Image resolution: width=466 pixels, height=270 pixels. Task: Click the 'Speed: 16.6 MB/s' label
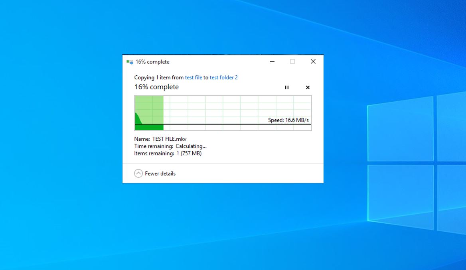tap(288, 120)
